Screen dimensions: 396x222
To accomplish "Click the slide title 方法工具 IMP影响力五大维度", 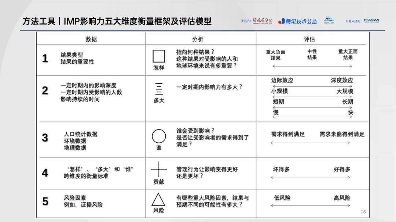I will [x=117, y=22].
